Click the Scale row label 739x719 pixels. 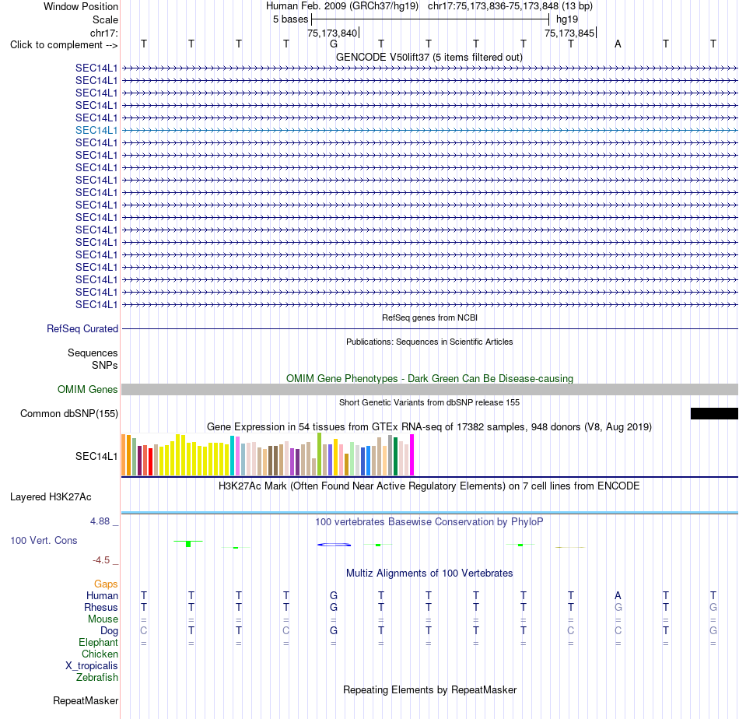click(x=105, y=19)
